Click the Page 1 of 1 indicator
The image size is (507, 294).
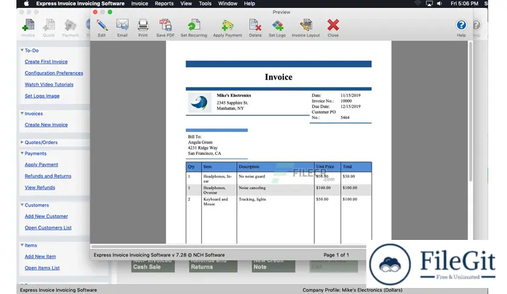point(336,255)
